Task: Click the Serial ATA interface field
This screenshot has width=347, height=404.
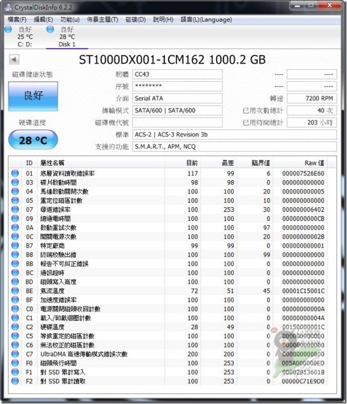Action: (177, 98)
